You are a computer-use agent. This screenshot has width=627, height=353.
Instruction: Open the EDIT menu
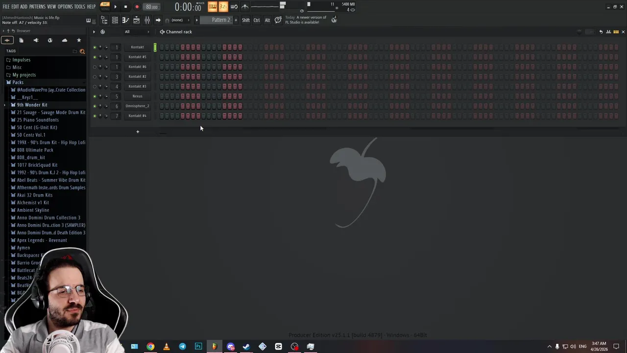click(15, 6)
